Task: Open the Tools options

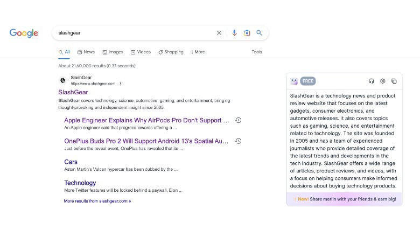Action: click(x=257, y=52)
